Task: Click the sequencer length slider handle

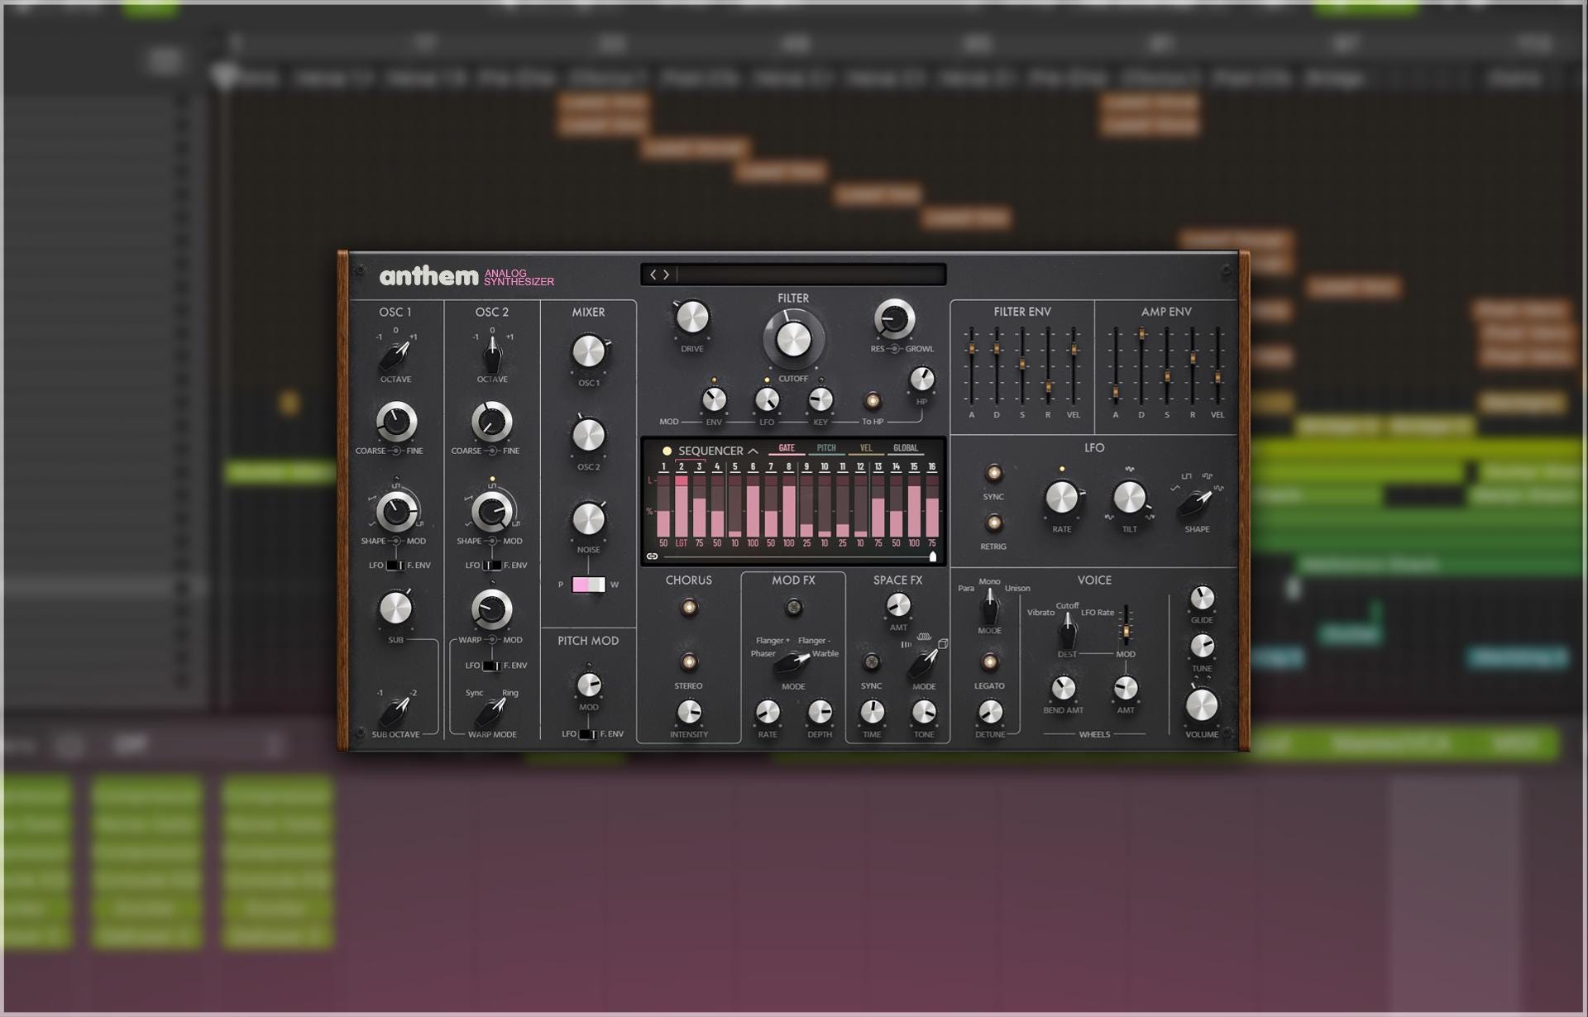Action: coord(933,556)
